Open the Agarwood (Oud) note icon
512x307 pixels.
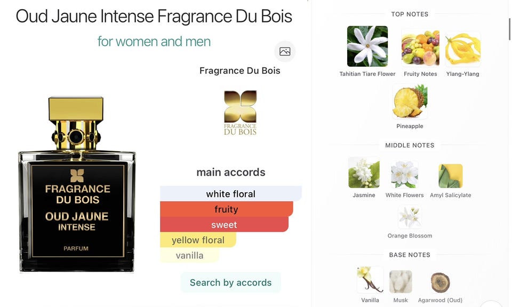point(440,282)
